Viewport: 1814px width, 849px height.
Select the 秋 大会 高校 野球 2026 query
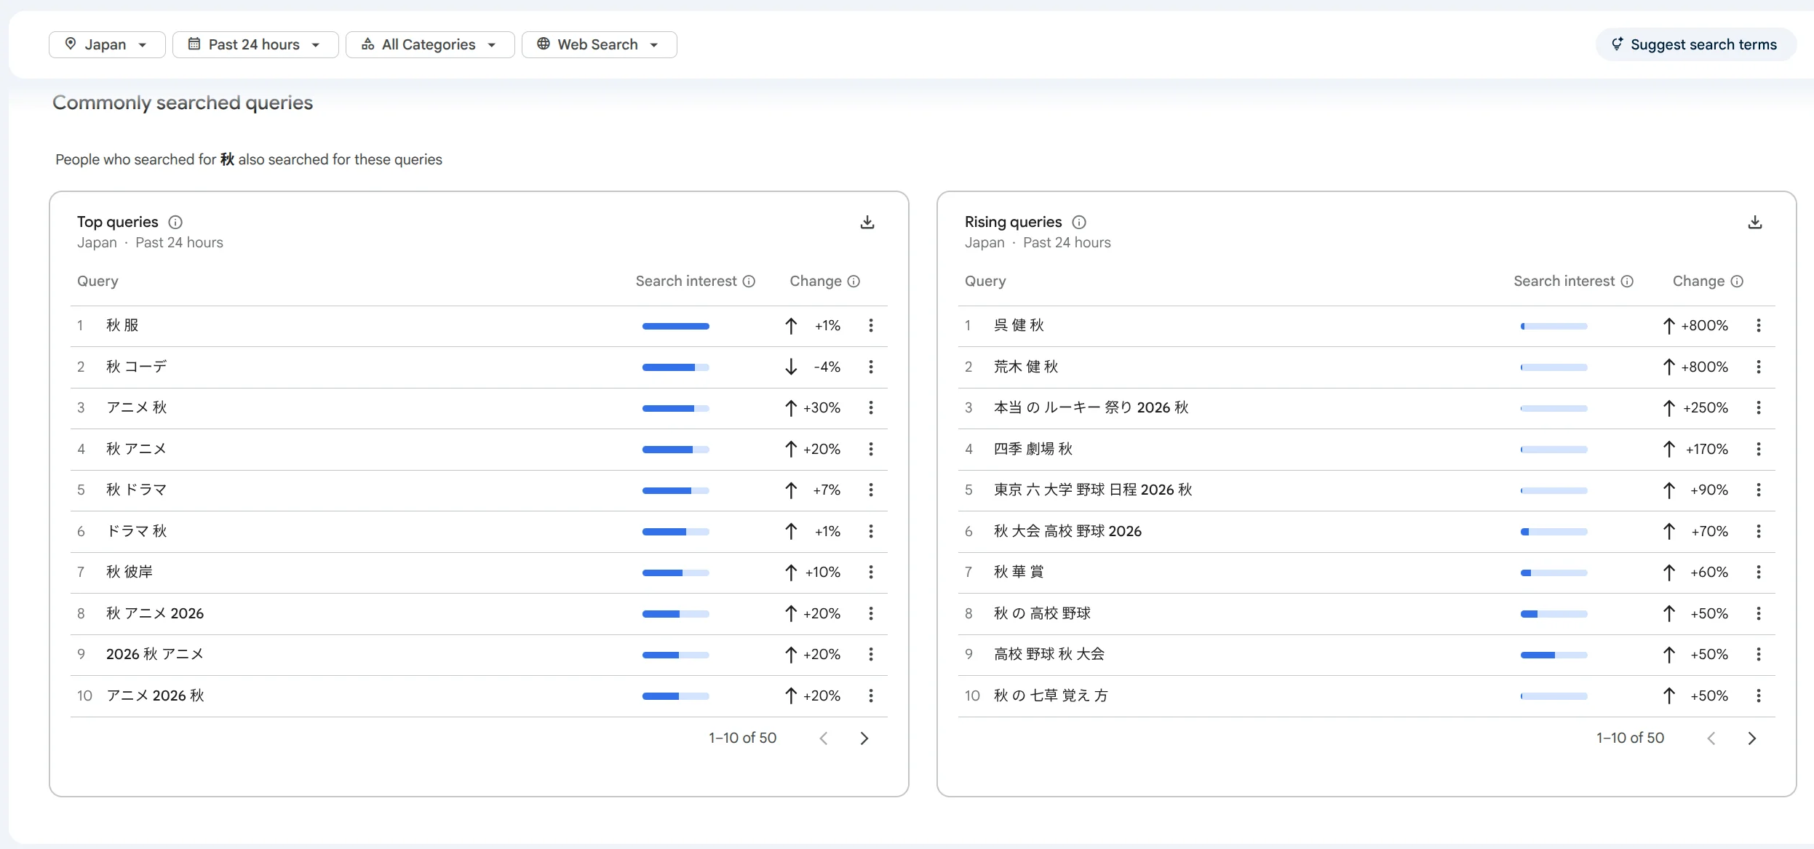click(x=1067, y=531)
